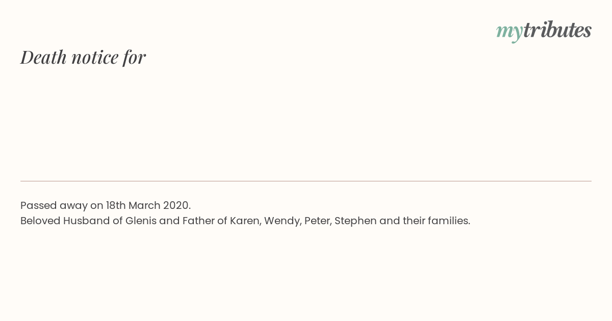The width and height of the screenshot is (612, 321).
Task: Click the date "18th March 2020"
Action: coord(147,205)
